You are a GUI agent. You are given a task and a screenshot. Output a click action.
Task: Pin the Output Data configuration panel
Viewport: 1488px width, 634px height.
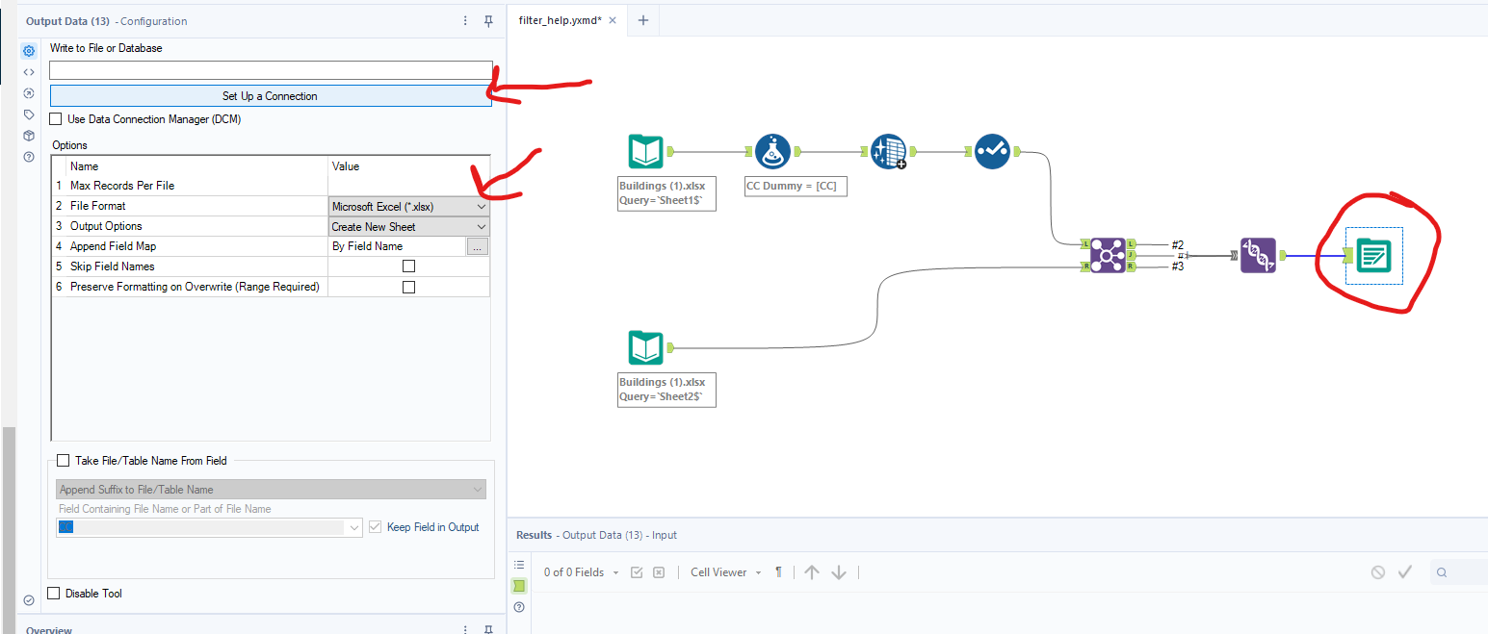coord(488,20)
